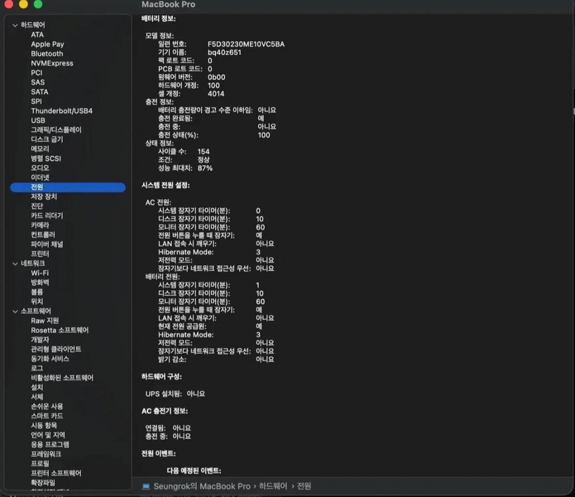The width and height of the screenshot is (575, 497).
Task: Select 디스크 굽기 in sidebar
Action: (47, 139)
